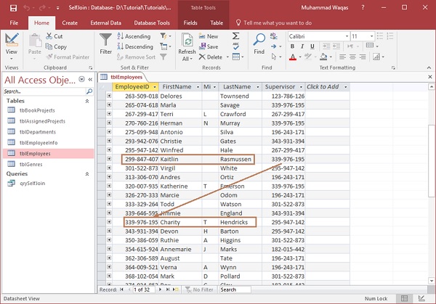Click the record Search box

point(237,289)
